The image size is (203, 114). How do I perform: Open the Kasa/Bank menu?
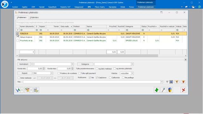coord(52,7)
